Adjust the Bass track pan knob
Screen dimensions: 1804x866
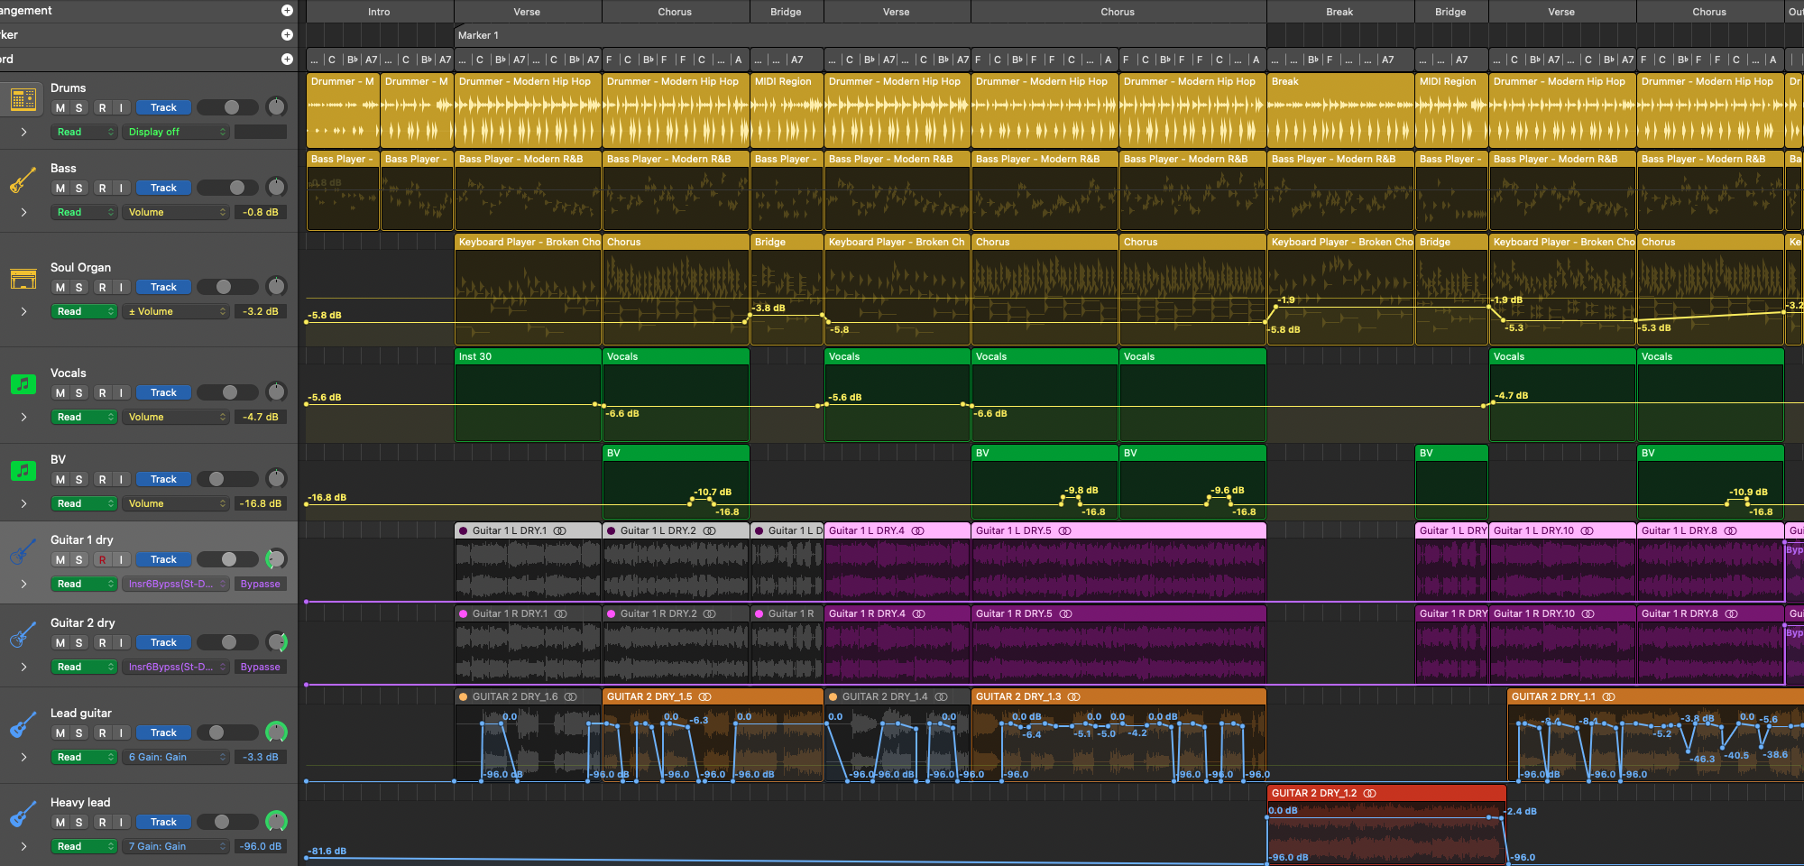(x=277, y=188)
